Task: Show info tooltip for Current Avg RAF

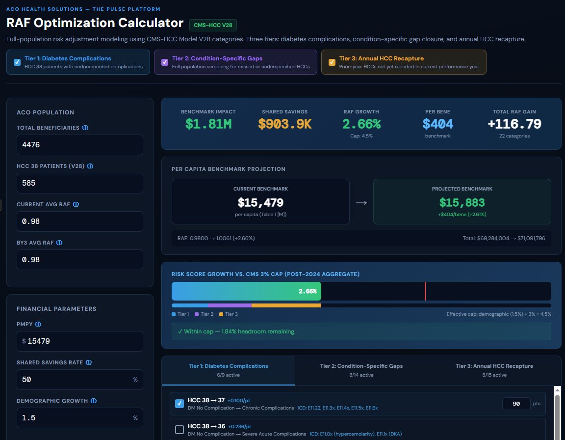Action: [76, 204]
